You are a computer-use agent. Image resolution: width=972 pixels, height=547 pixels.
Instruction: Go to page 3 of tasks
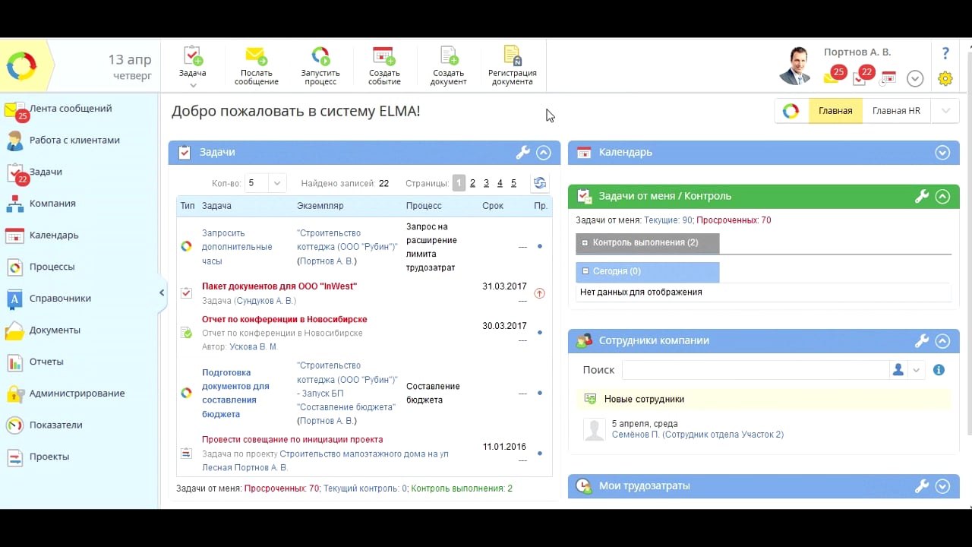pyautogui.click(x=486, y=183)
